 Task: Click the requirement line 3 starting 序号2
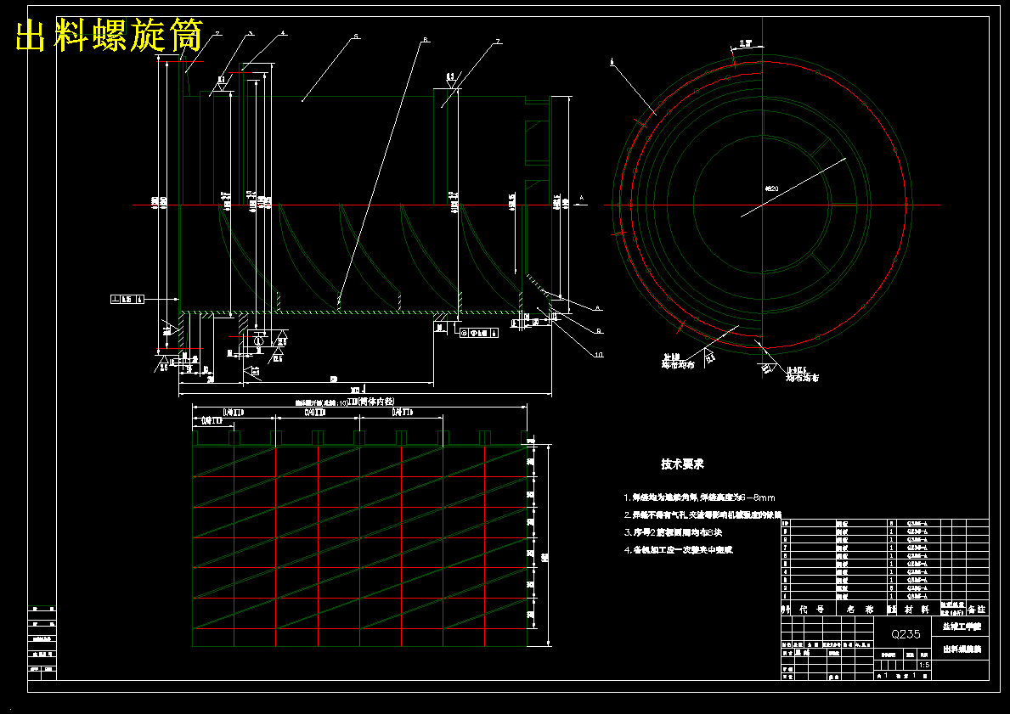point(673,532)
